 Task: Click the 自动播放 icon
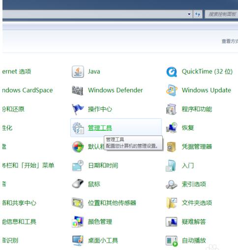click(x=172, y=241)
